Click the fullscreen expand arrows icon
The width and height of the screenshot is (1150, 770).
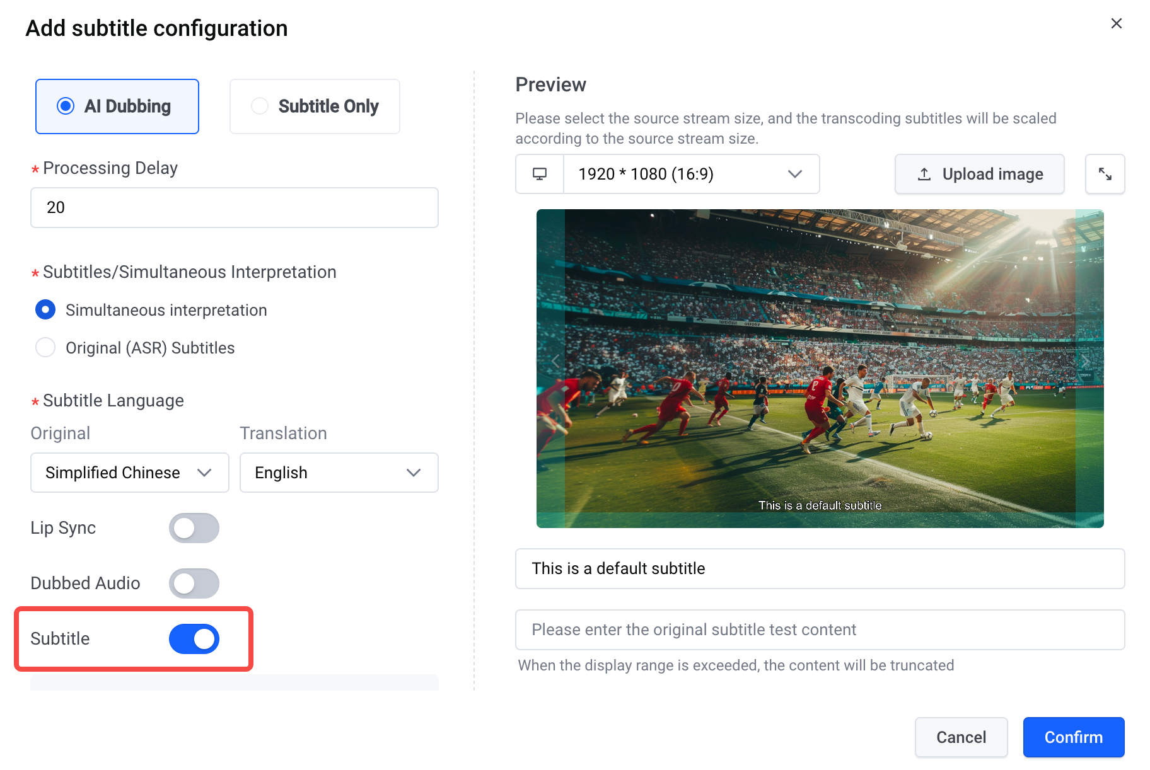point(1105,174)
